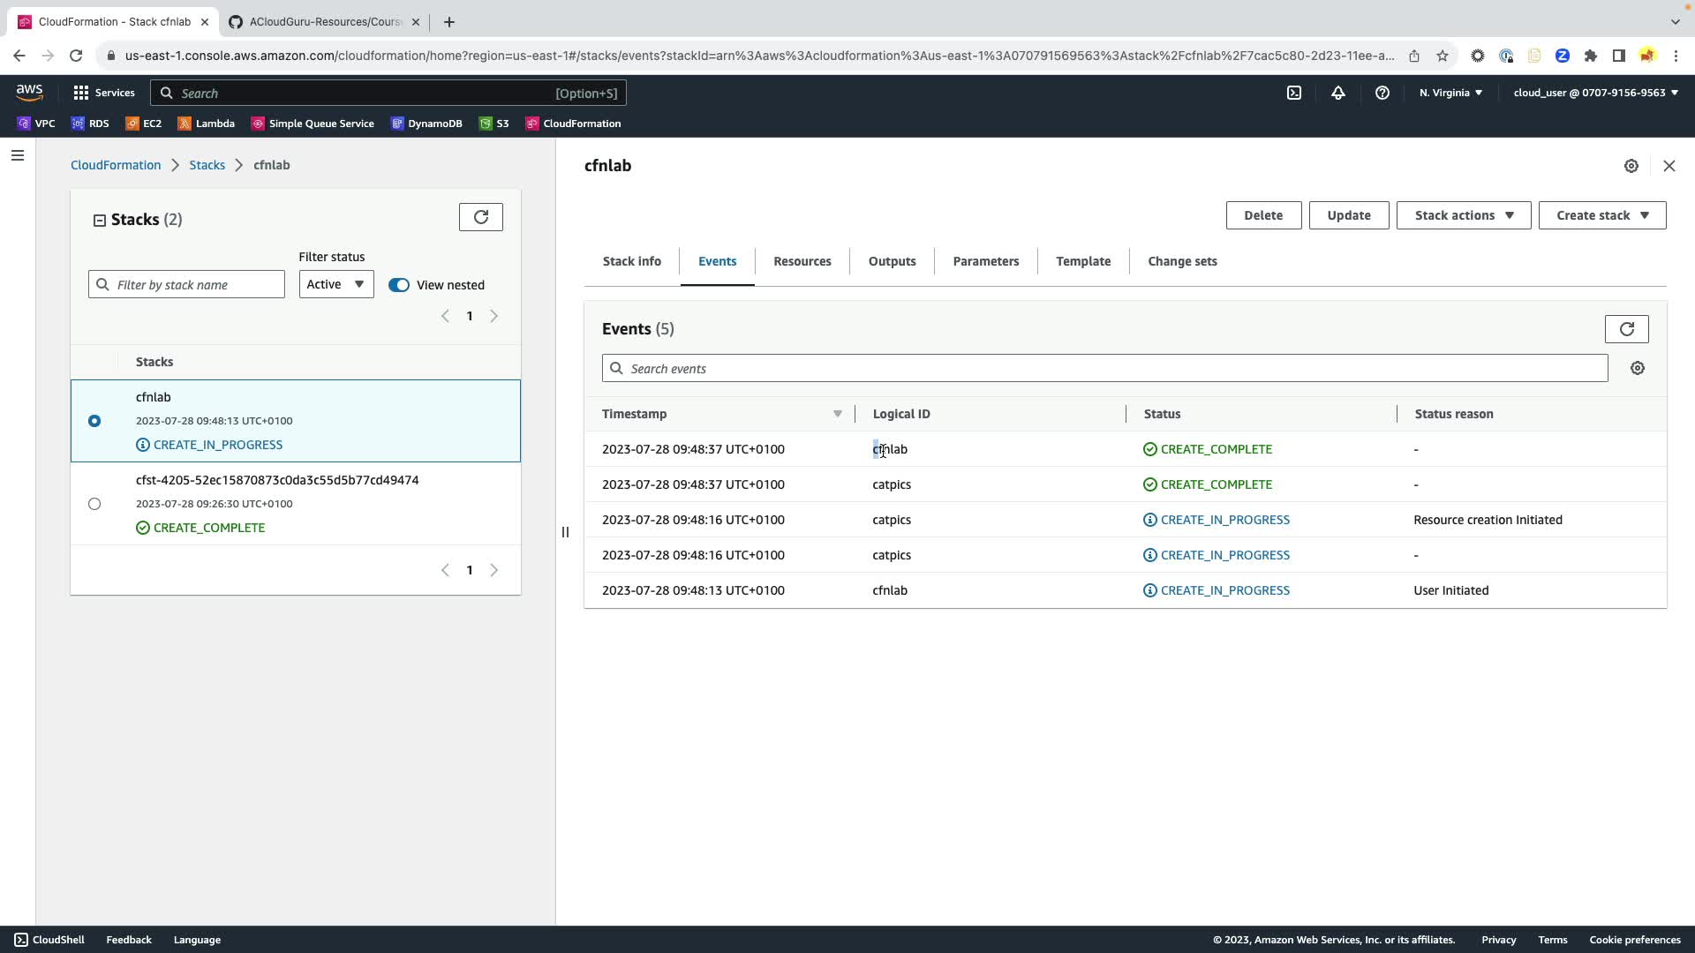1695x953 pixels.
Task: Open the split panel settings gear for cfnlab
Action: (1631, 166)
